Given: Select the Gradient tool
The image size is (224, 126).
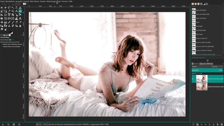Looking at the screenshot, I should 6,22.
